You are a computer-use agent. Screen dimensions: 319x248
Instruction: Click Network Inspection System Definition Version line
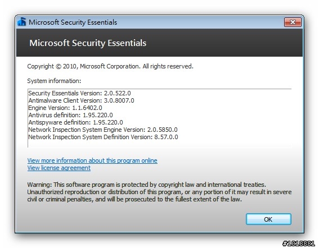pos(103,137)
